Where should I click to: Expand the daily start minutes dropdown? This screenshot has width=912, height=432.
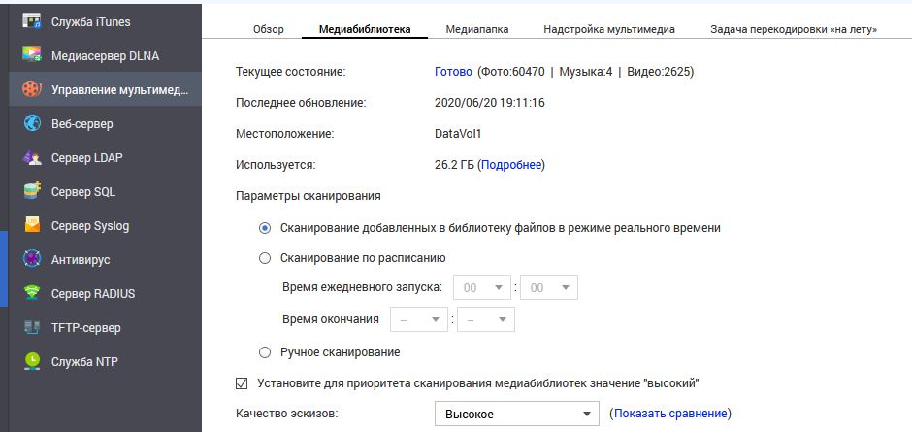[x=548, y=288]
